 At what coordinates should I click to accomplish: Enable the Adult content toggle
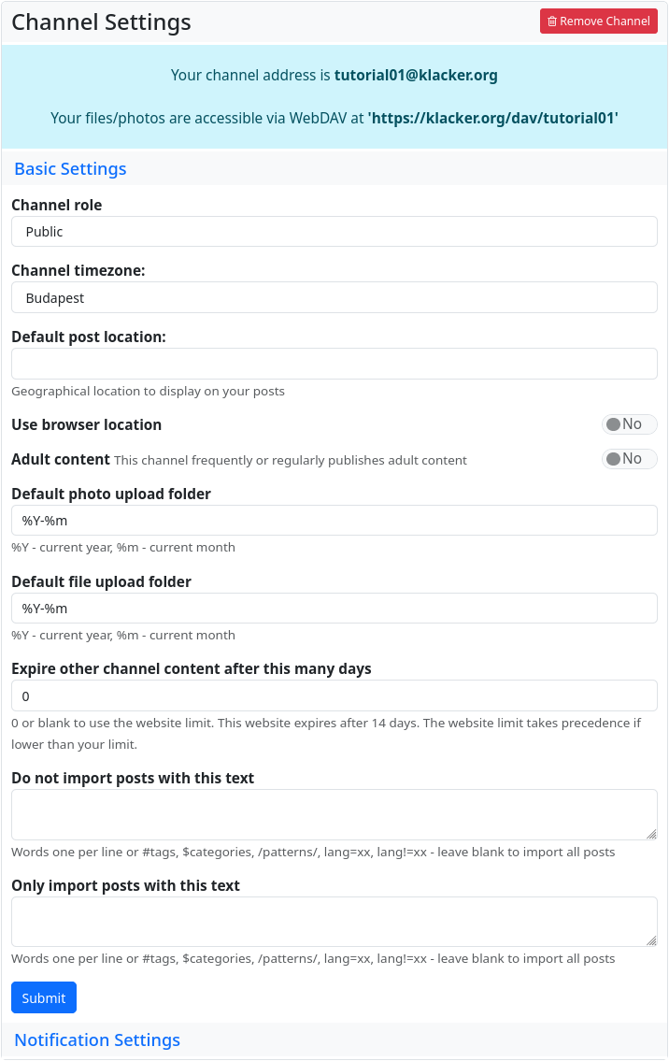[629, 459]
